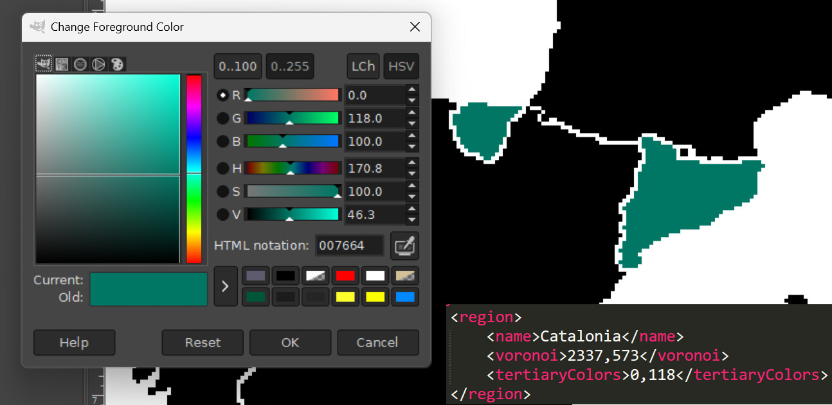Increase the S value with up arrow

coord(412,186)
